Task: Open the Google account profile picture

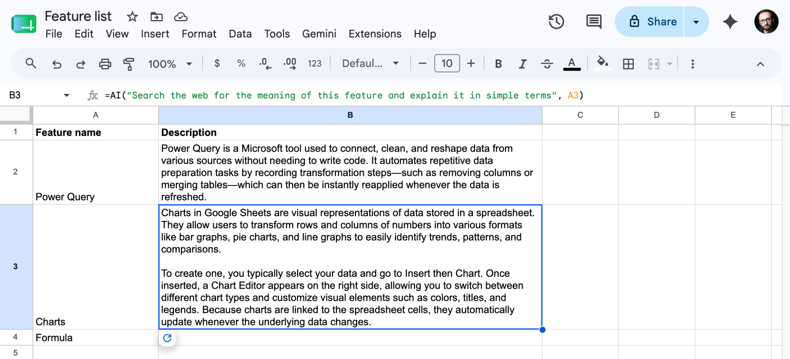Action: tap(766, 22)
